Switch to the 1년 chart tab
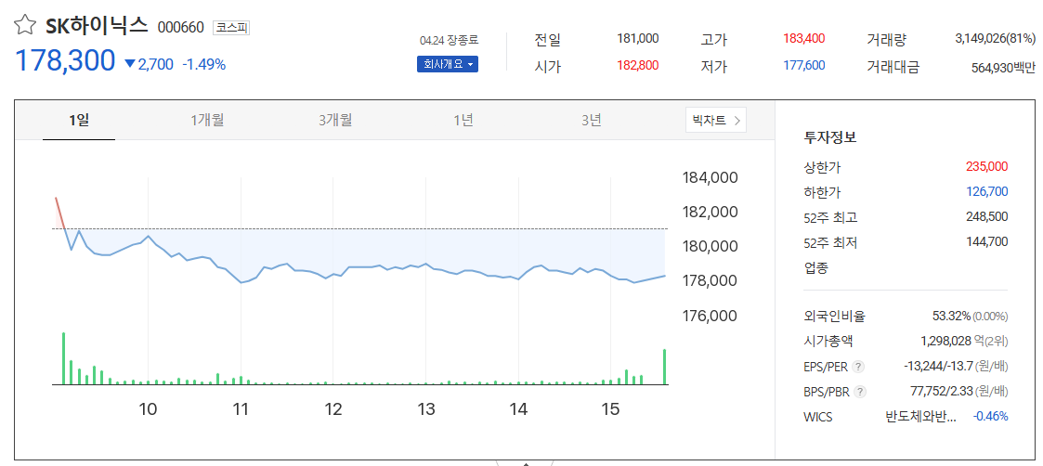 tap(463, 121)
